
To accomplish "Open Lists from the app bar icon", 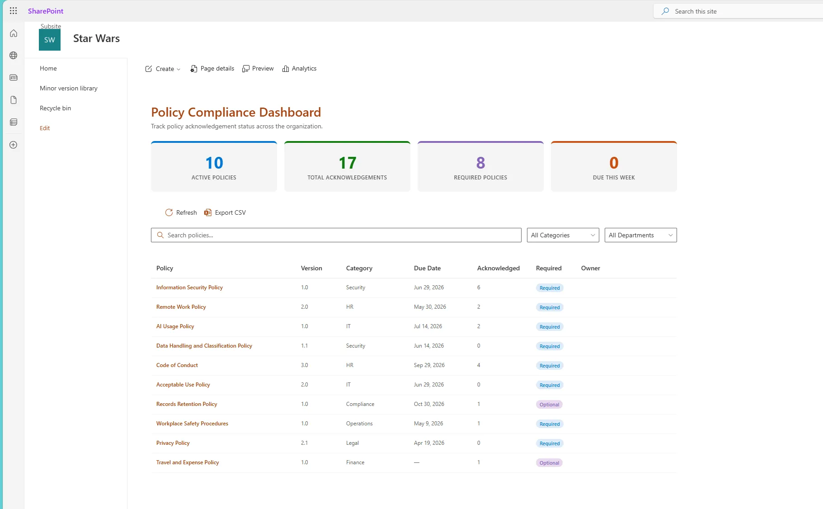I will [x=14, y=122].
